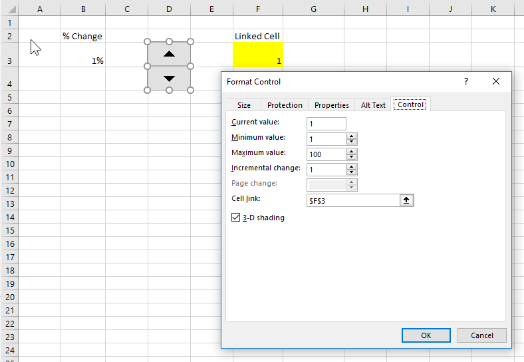Viewport: 524px width, 362px height.
Task: Click the Cancel button
Action: pyautogui.click(x=482, y=335)
